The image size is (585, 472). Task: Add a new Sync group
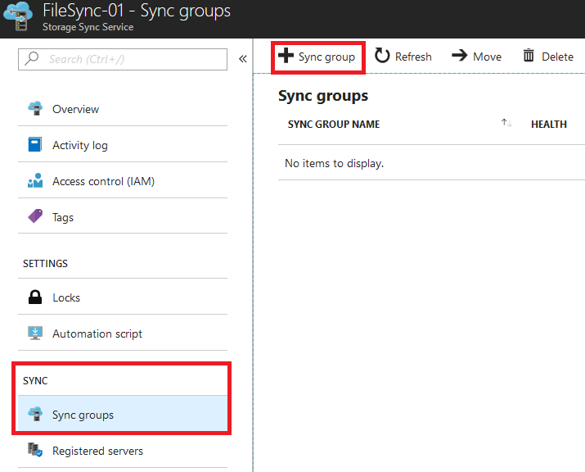pyautogui.click(x=318, y=57)
